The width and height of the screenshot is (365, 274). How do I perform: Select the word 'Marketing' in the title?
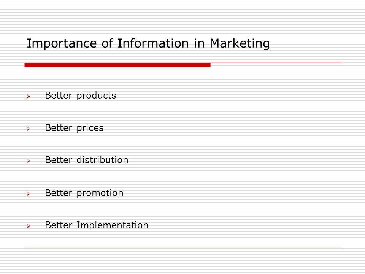pos(240,44)
